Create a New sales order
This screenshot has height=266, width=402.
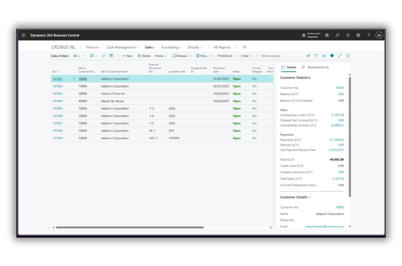127,55
